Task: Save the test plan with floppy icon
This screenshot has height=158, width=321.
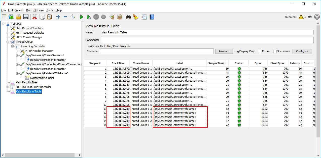Action: click(x=26, y=17)
